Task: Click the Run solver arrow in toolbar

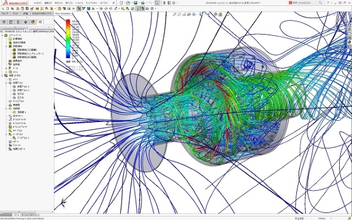Action: pyautogui.click(x=73, y=9)
